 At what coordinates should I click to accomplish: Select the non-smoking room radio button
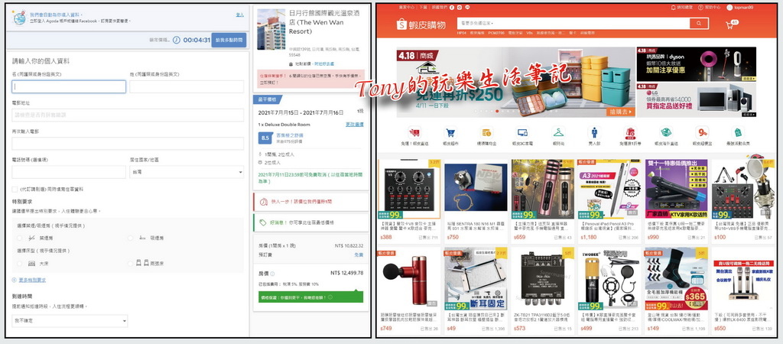click(19, 238)
